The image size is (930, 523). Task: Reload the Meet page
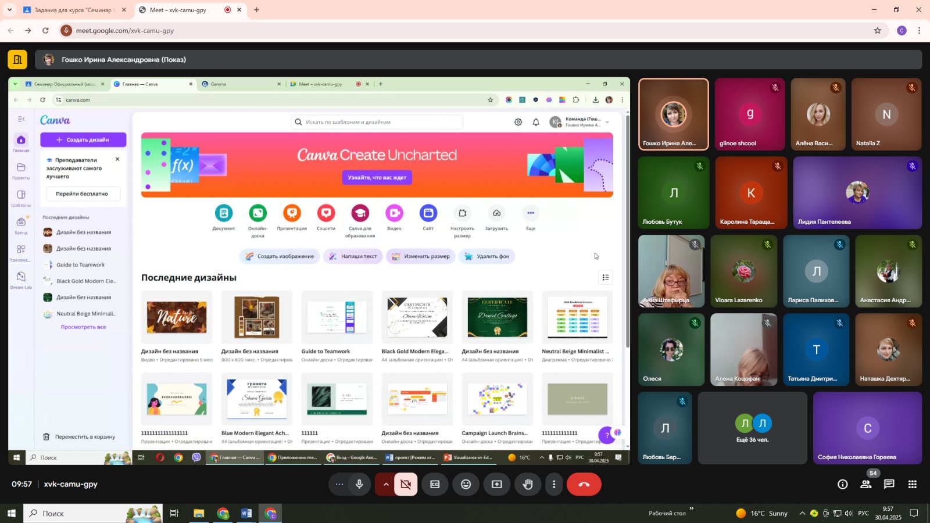pyautogui.click(x=46, y=30)
